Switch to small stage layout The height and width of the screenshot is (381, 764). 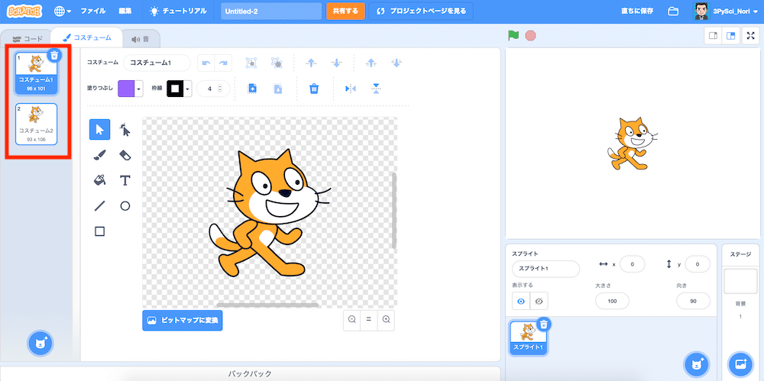coord(714,36)
